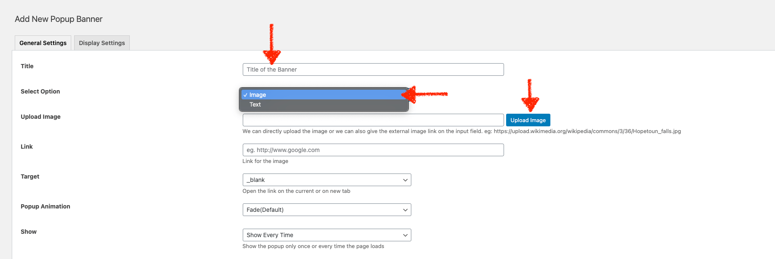Image resolution: width=775 pixels, height=259 pixels.
Task: Click the Title label
Action: point(27,66)
